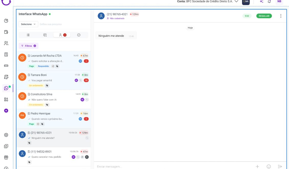Click the 930 score badge
289x169 pixels.
(247, 16)
